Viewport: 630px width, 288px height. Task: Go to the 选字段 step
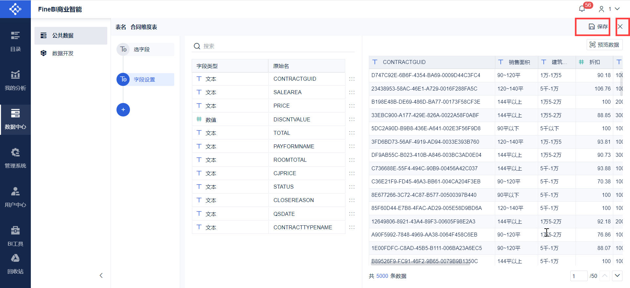(x=145, y=49)
